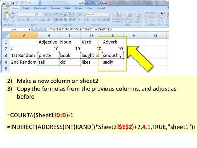Increase font size with Grow Font

46,14
